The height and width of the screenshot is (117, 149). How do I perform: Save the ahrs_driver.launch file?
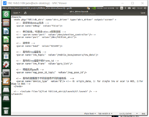143,13
